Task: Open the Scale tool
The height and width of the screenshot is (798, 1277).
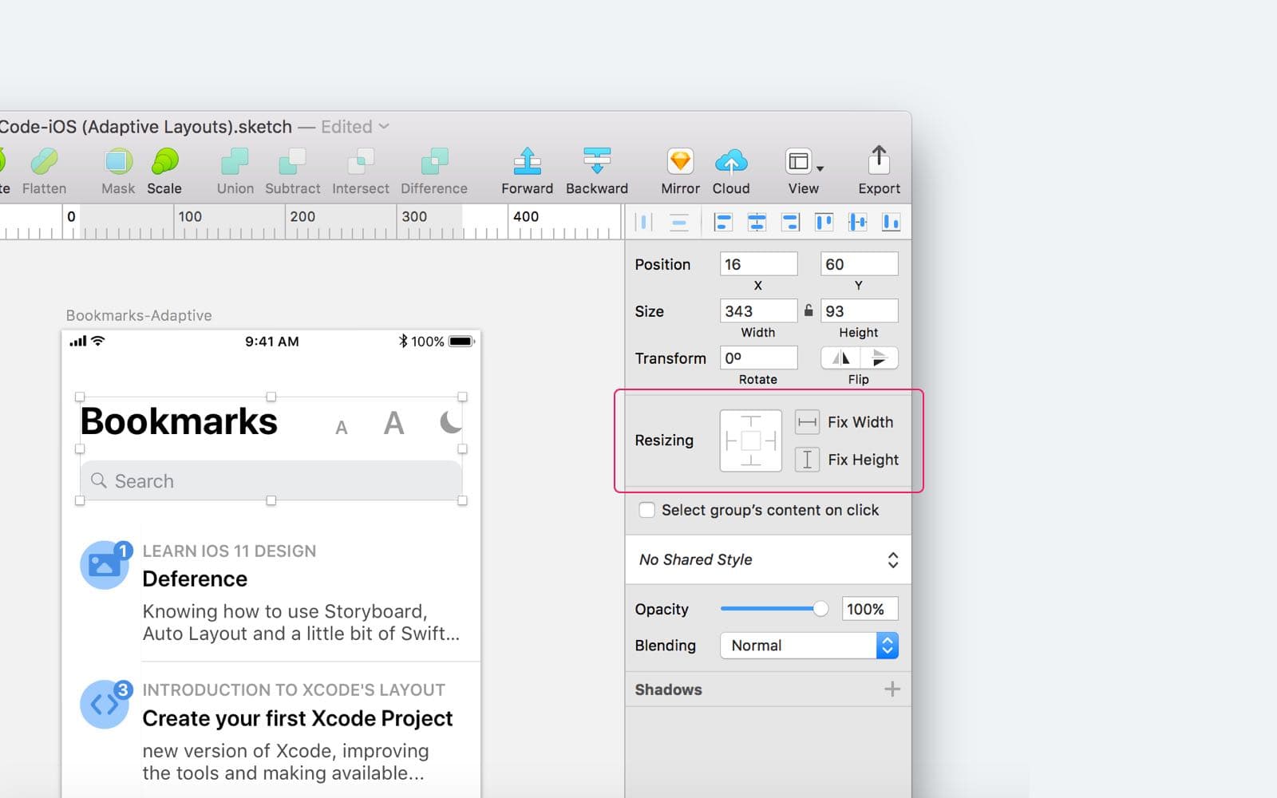Action: coord(164,171)
